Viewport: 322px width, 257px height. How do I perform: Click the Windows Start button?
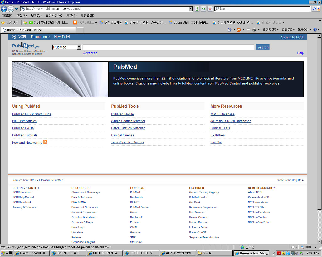click(x=7, y=253)
